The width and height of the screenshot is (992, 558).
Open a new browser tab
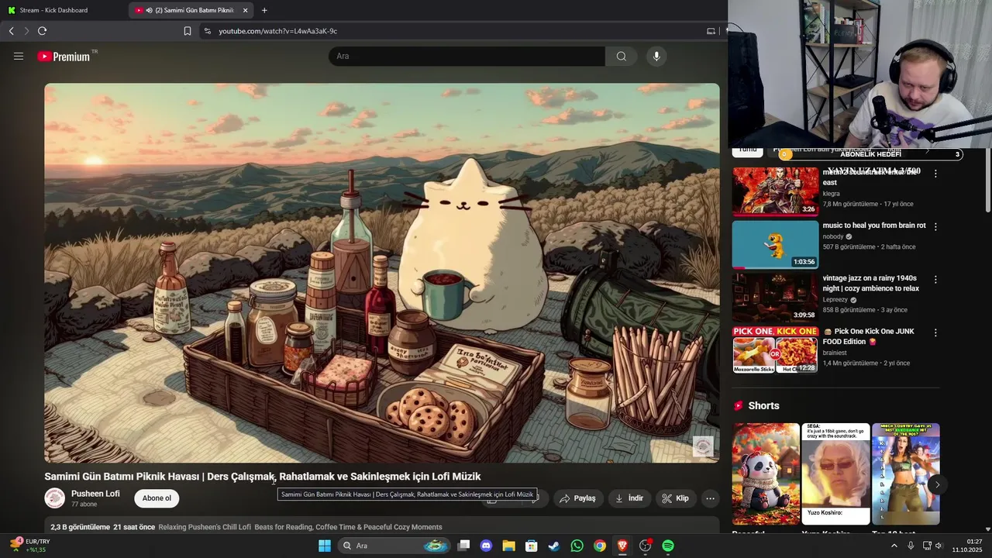click(x=264, y=10)
